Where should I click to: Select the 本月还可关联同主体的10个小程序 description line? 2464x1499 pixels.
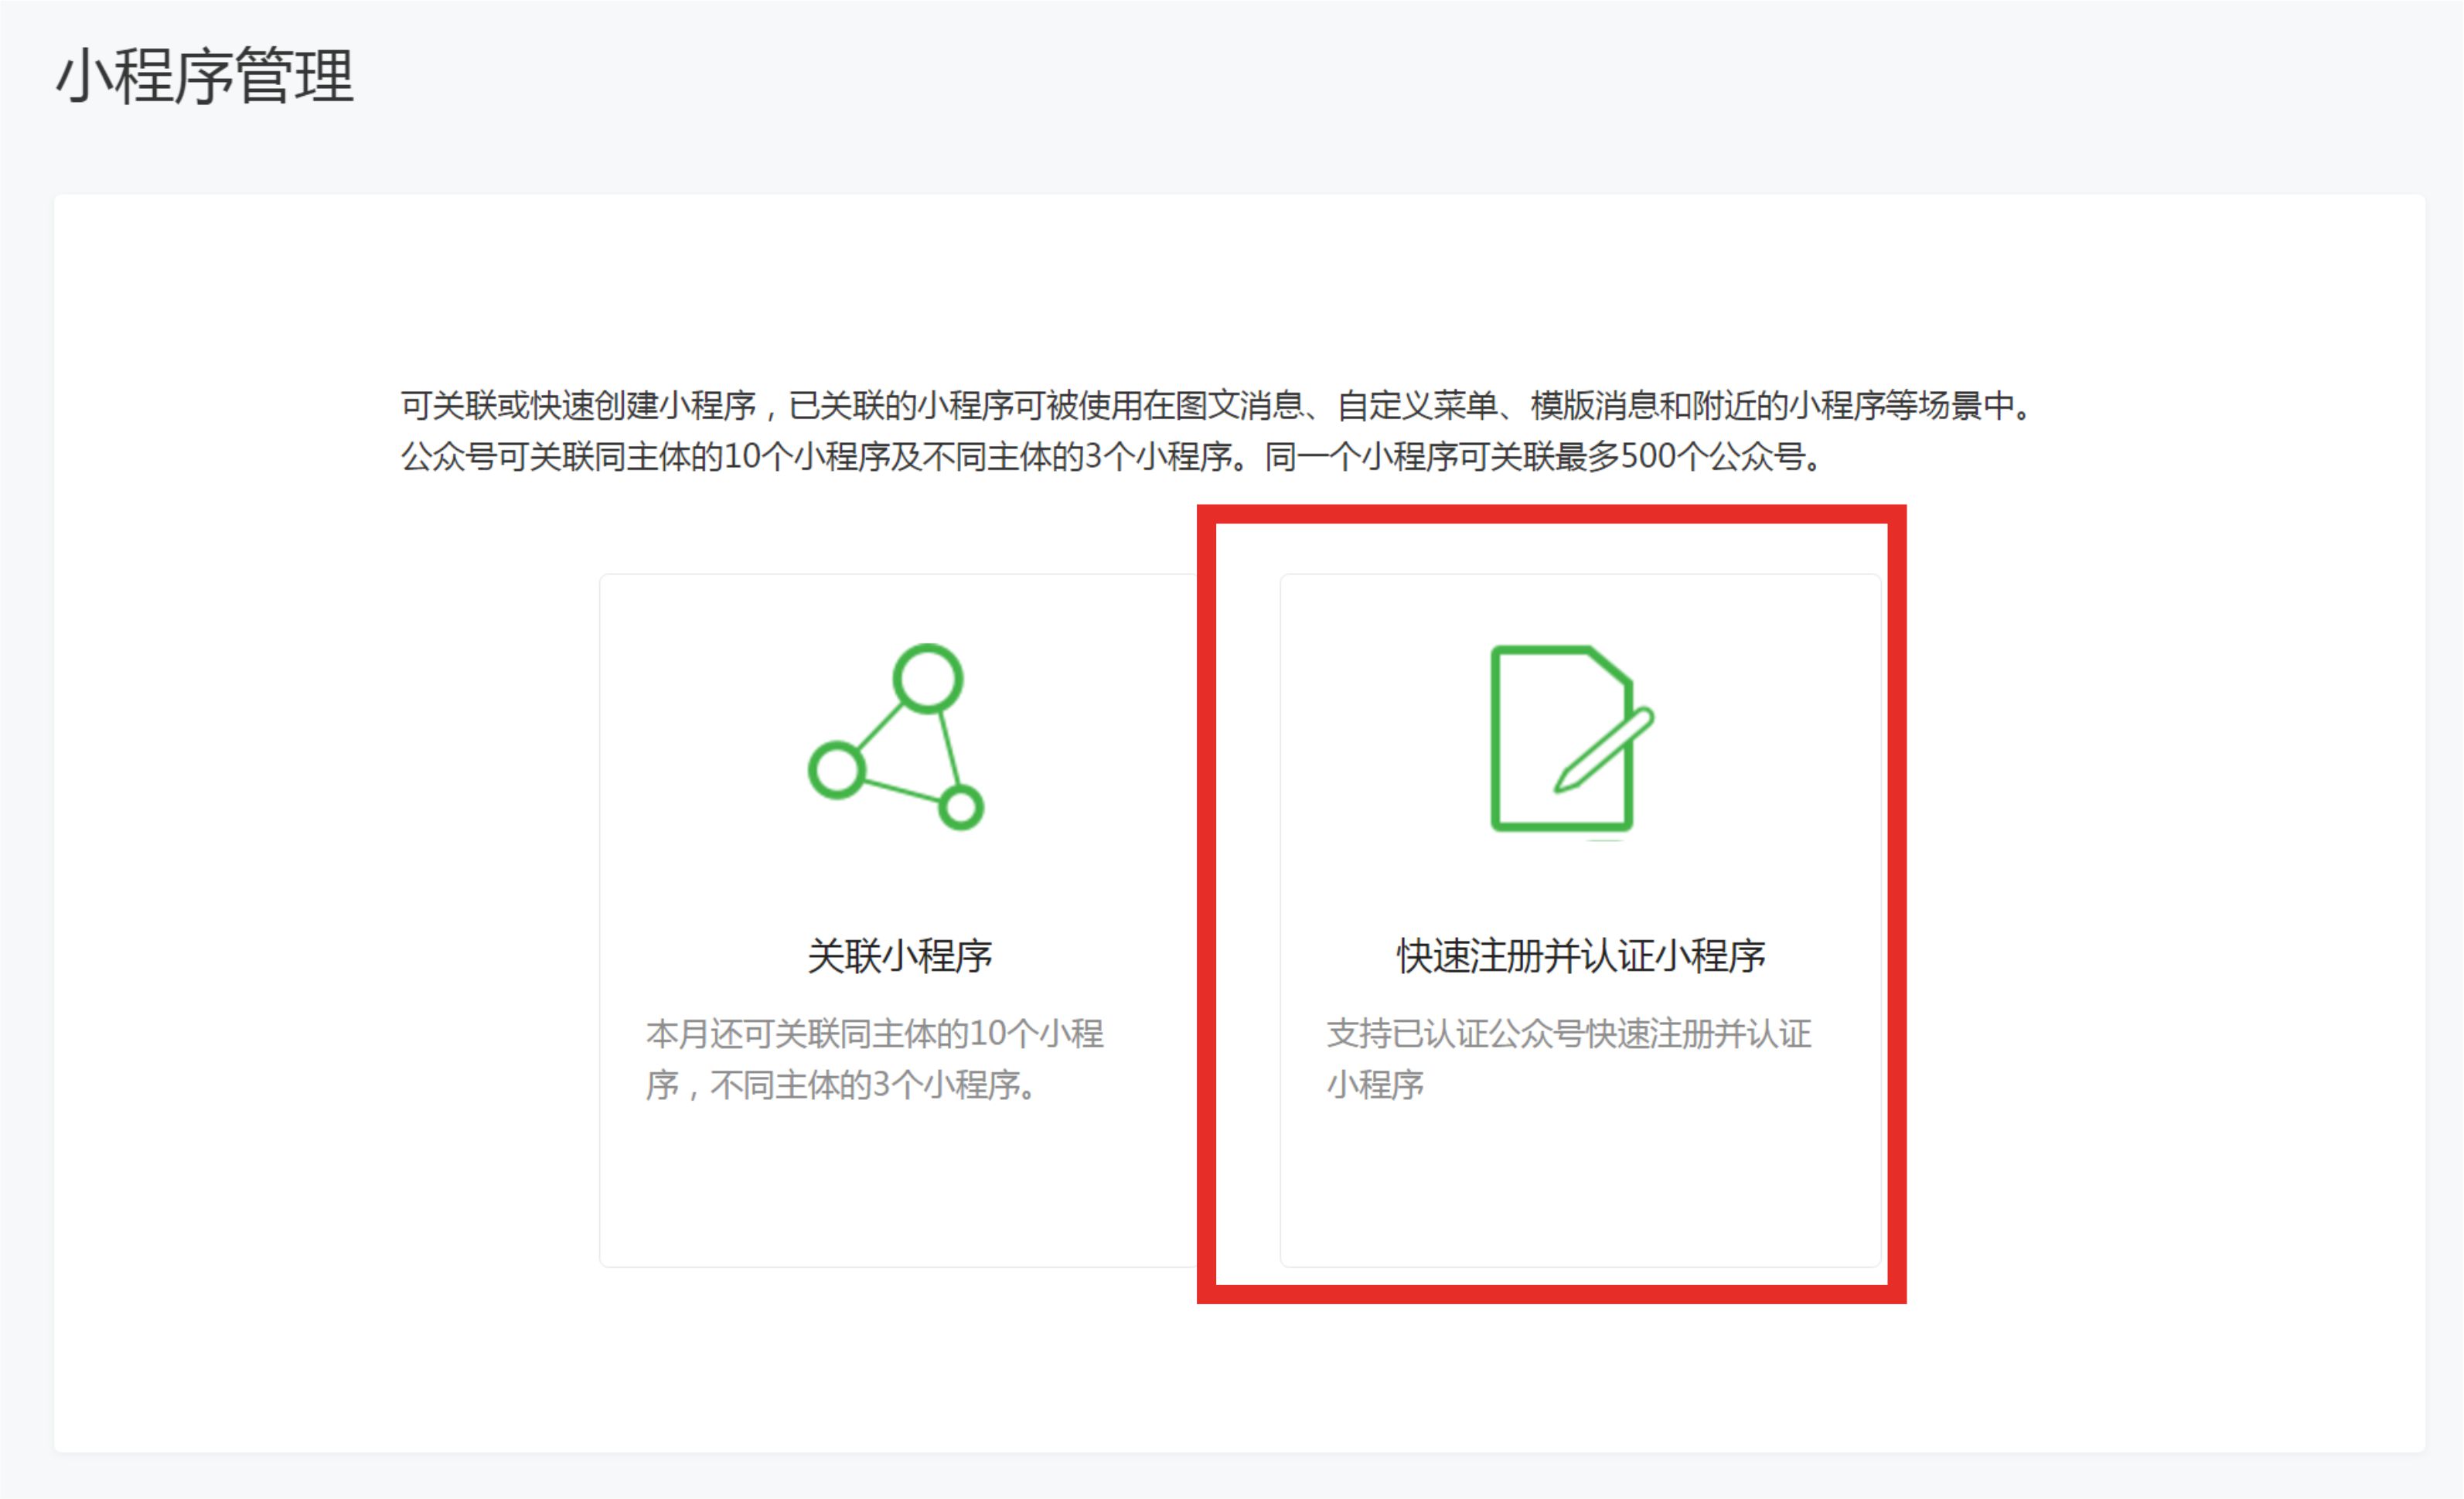point(874,1033)
